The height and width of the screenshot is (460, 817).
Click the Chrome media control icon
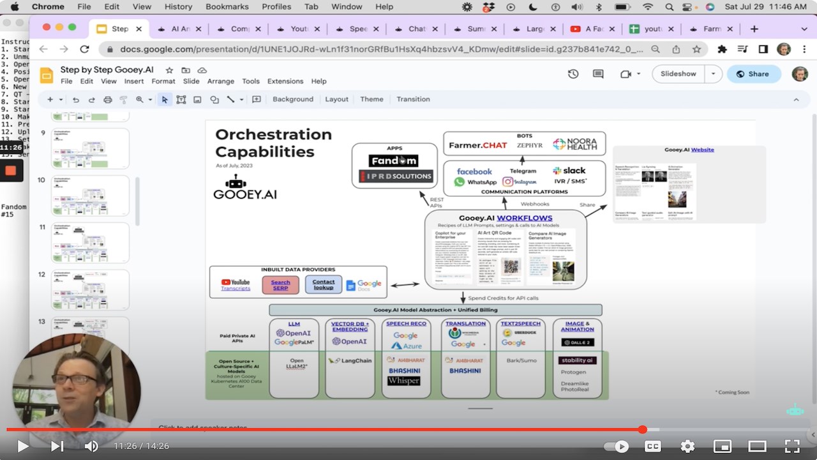(x=742, y=49)
